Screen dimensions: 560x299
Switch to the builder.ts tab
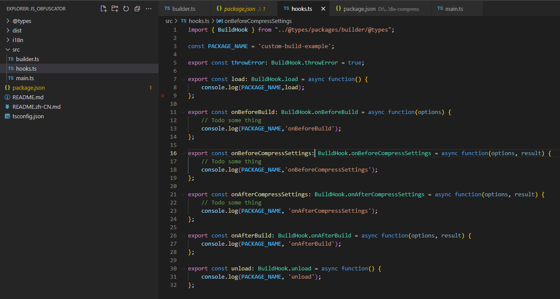click(x=183, y=9)
